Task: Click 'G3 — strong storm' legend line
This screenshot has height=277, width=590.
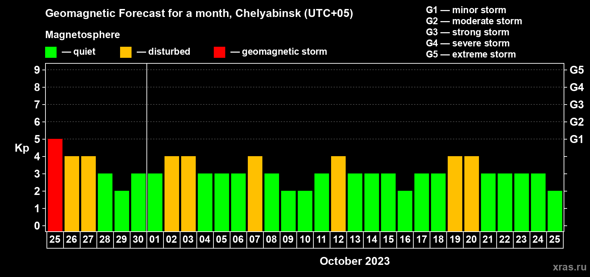Action: (467, 32)
